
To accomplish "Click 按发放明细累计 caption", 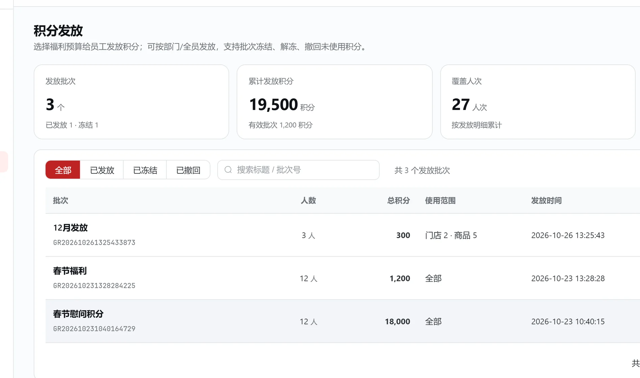I will point(477,125).
